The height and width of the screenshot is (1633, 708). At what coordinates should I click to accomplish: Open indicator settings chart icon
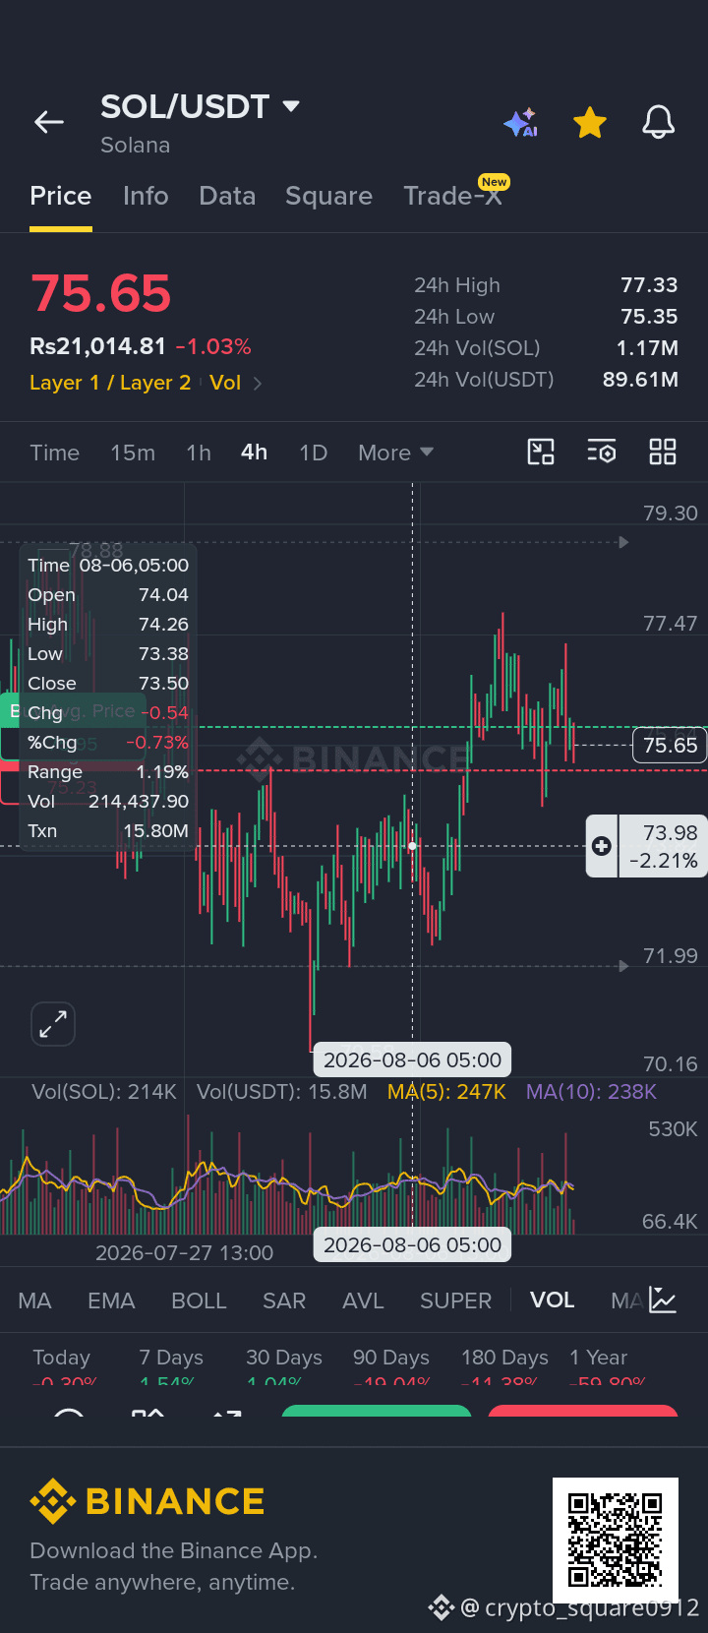[663, 1300]
